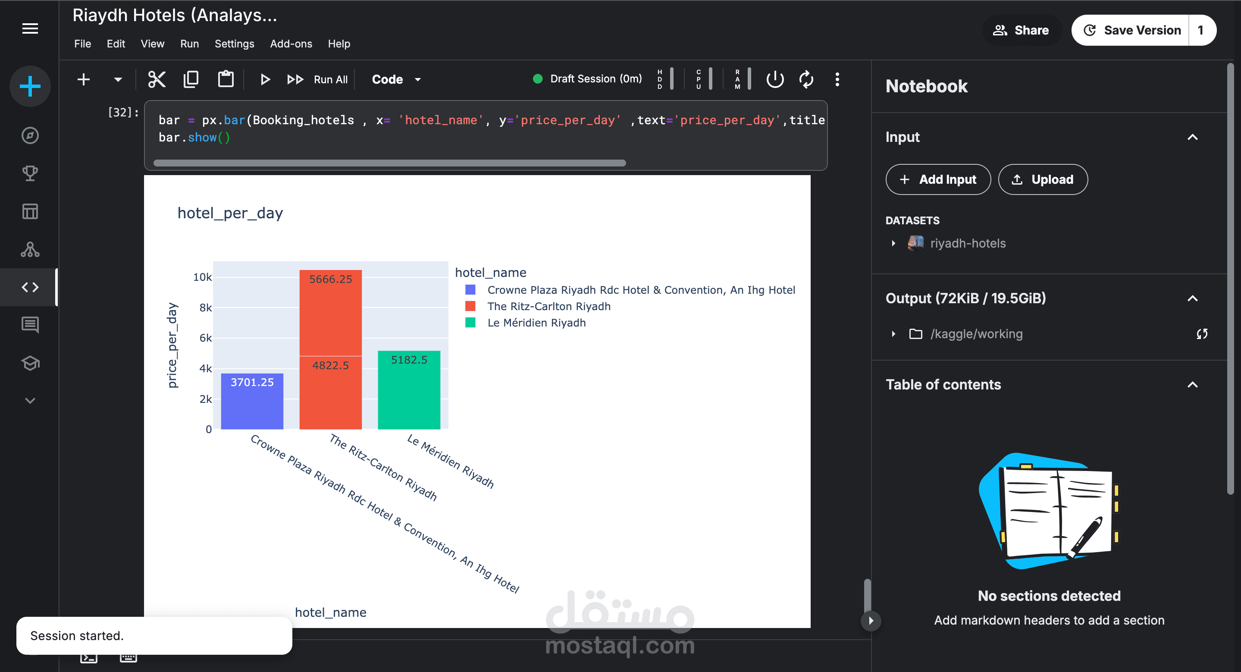Viewport: 1241px width, 672px height.
Task: Open the keyboard shortcuts icon at bottom
Action: [128, 657]
